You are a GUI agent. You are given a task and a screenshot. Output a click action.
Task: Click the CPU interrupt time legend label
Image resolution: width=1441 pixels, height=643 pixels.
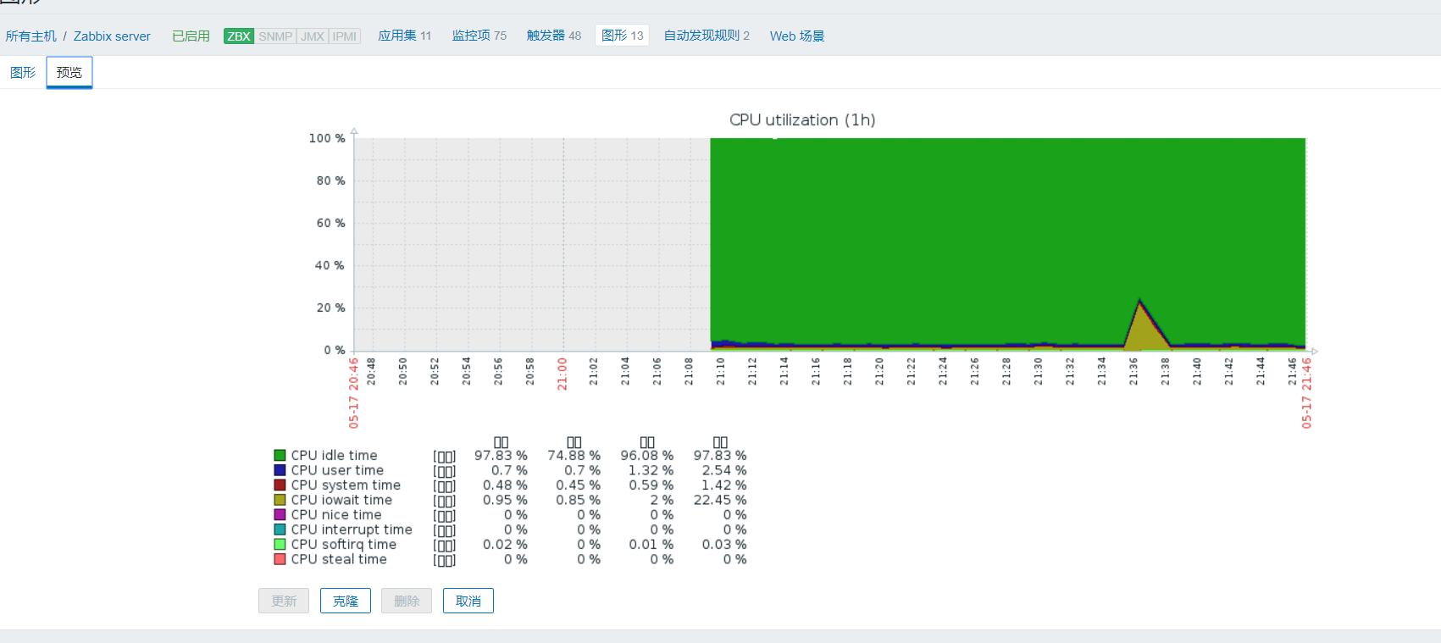pos(352,529)
